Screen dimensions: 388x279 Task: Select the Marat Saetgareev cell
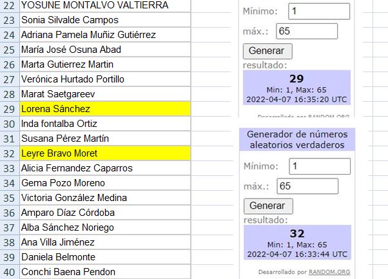pos(105,94)
